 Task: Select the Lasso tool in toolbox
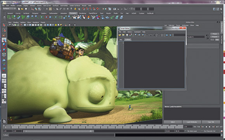coord(4,30)
